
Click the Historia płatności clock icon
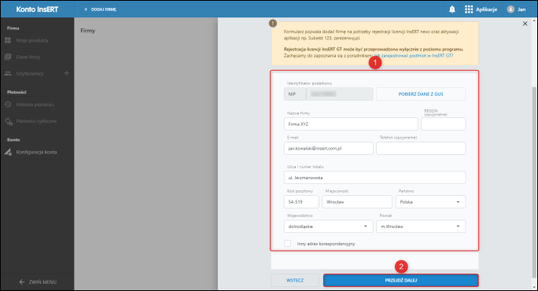coord(8,105)
